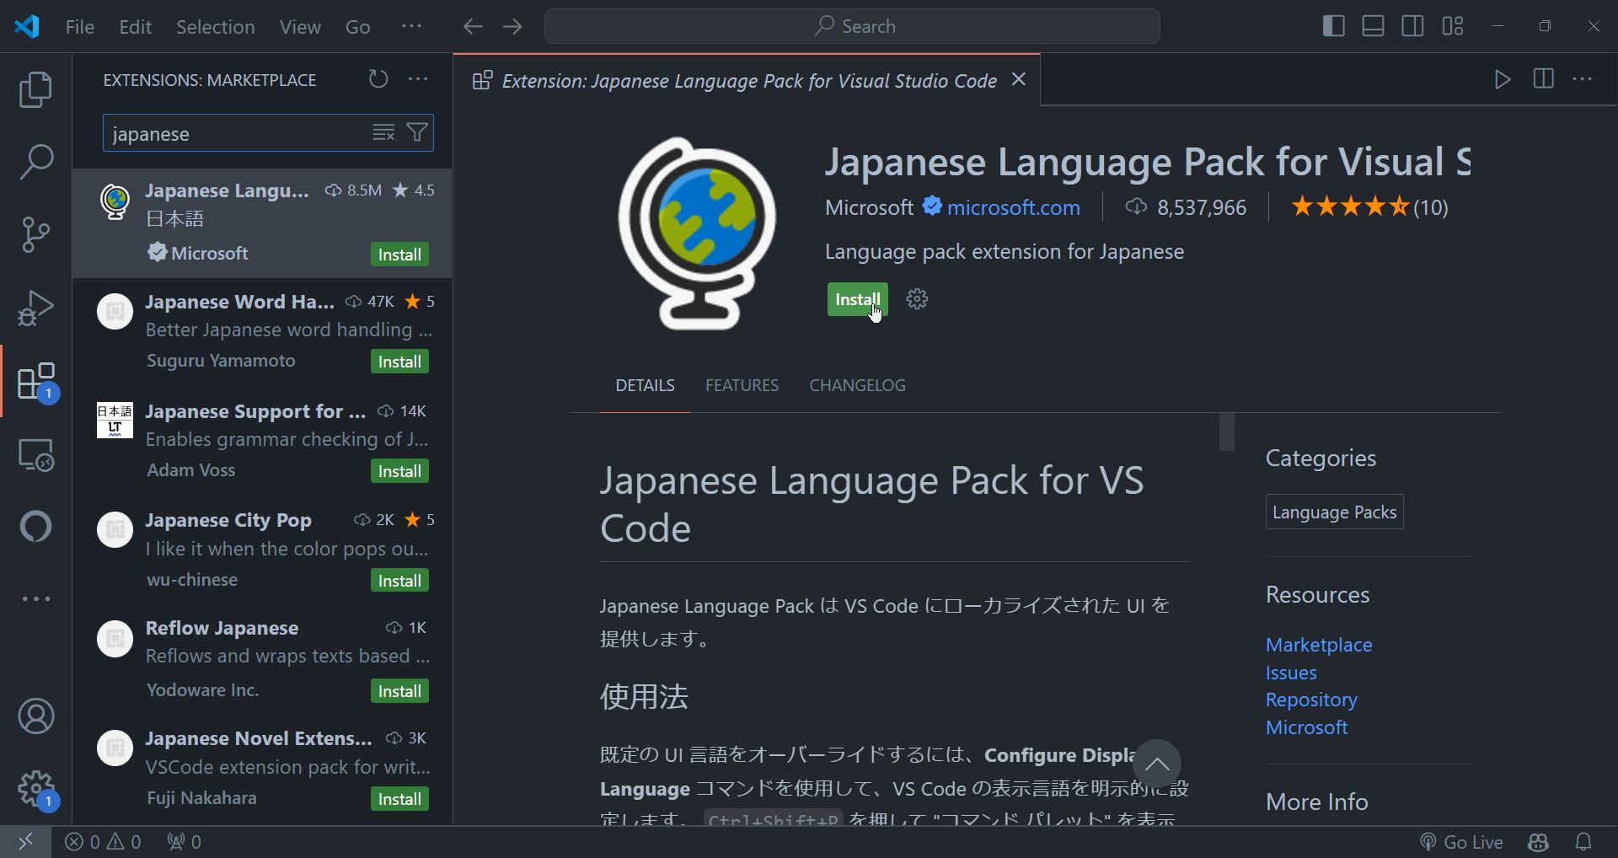Open the Search view in activity bar

coord(35,161)
